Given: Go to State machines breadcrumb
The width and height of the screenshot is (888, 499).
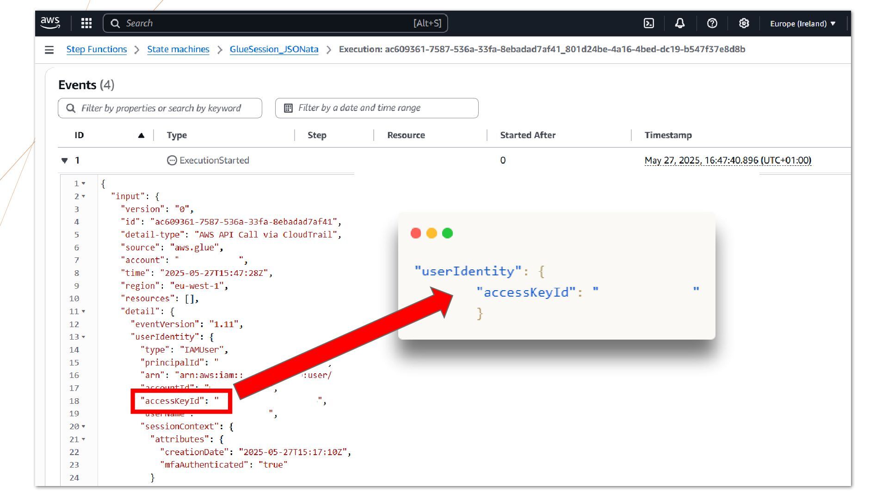Looking at the screenshot, I should tap(178, 49).
